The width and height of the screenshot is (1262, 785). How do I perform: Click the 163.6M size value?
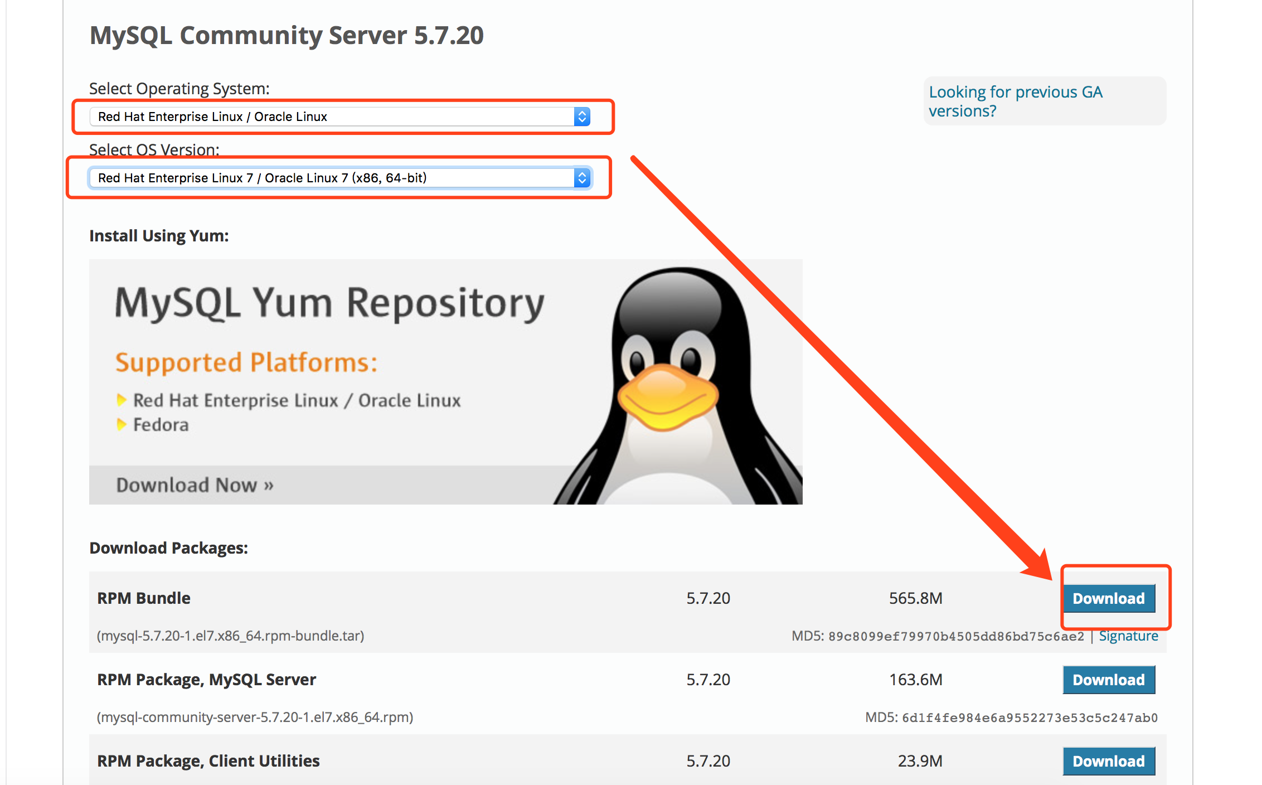(x=916, y=680)
